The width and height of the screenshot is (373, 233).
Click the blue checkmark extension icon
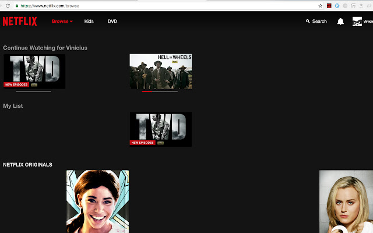click(337, 6)
